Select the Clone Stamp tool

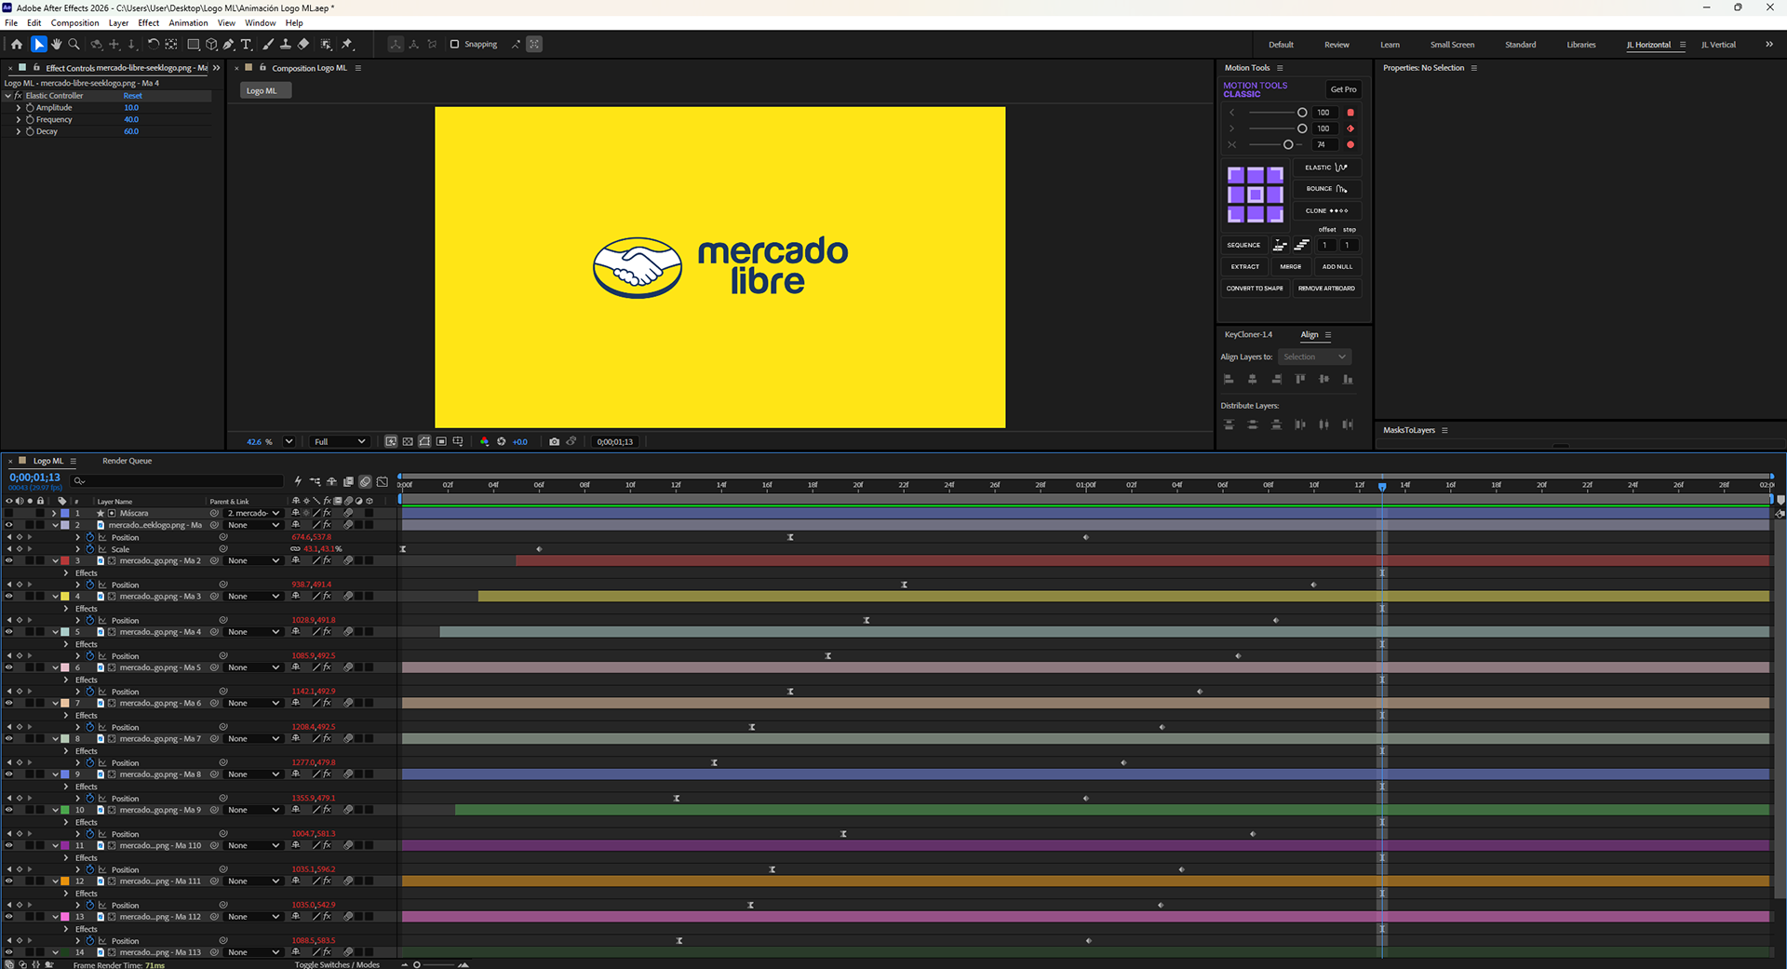(x=286, y=44)
